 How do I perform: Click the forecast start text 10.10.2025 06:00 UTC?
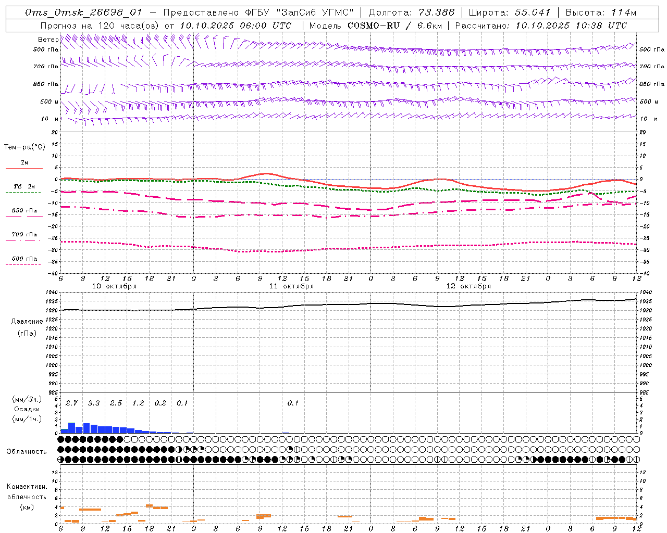tap(236, 26)
